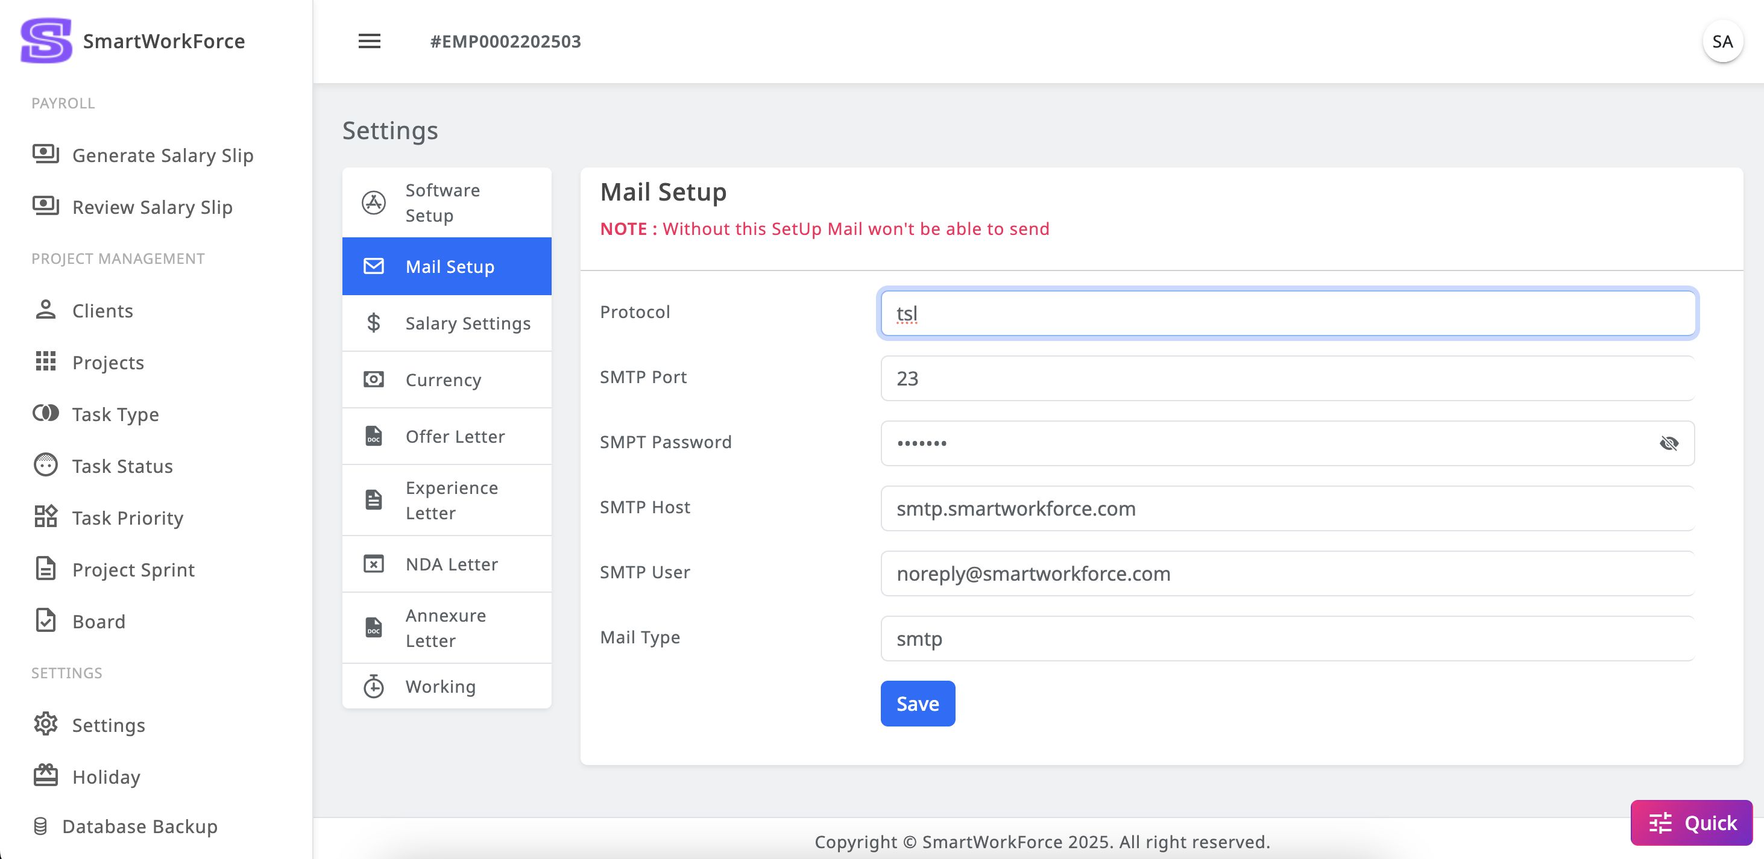Select the Offer Letter tab
Screen dimensions: 1764x859
coord(447,437)
